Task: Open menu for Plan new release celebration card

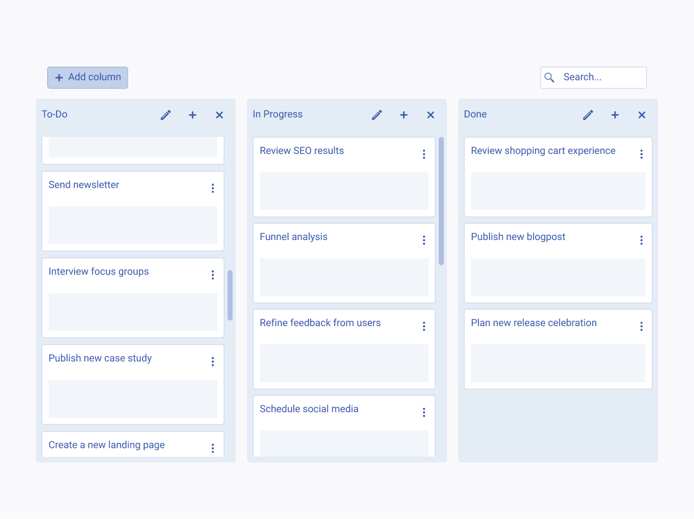Action: click(641, 327)
